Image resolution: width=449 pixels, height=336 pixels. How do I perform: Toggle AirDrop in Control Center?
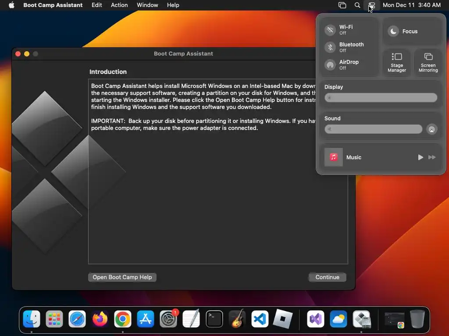point(330,65)
